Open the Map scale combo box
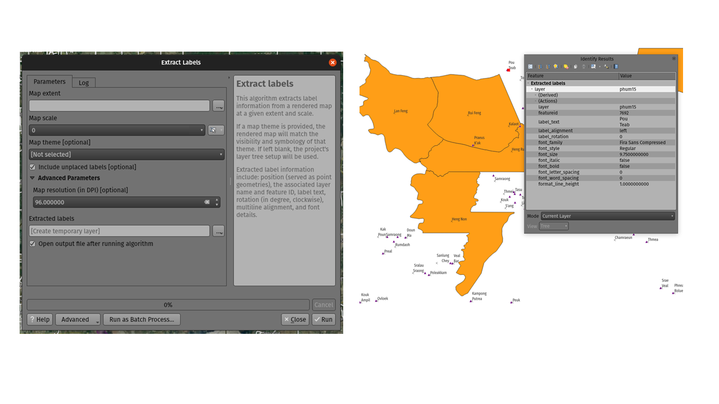The image size is (719, 404). tap(117, 130)
